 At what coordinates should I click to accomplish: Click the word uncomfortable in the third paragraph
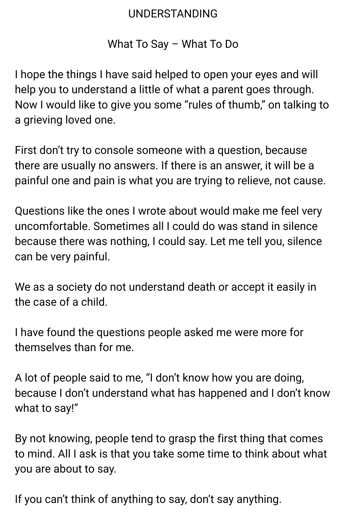52,226
